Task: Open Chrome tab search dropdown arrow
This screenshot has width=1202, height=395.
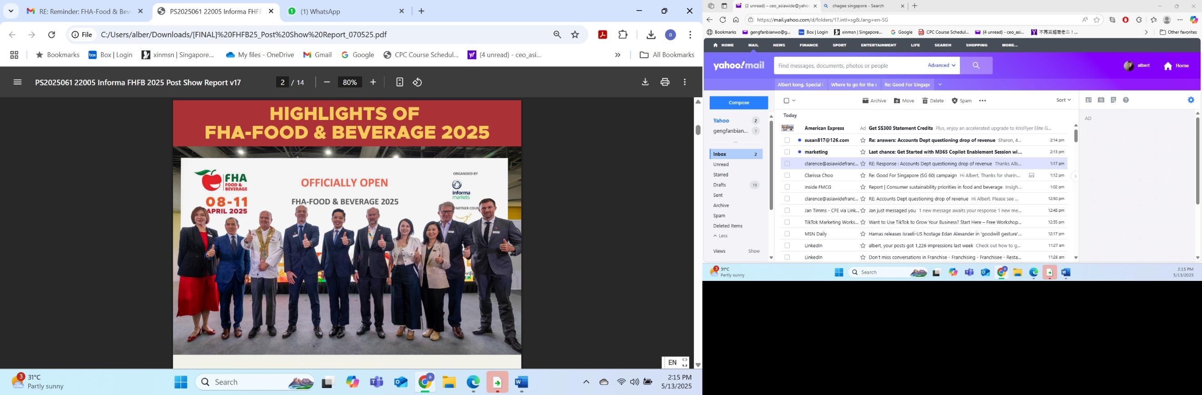Action: 11,11
